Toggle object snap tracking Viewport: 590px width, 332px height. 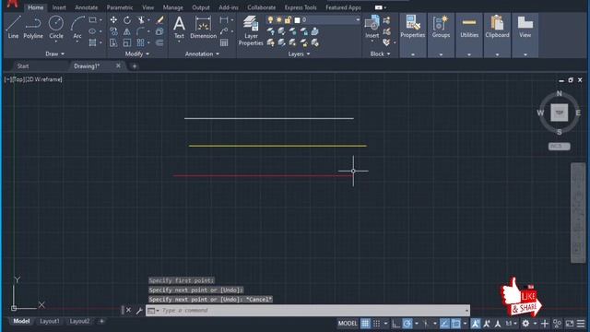[x=444, y=324]
